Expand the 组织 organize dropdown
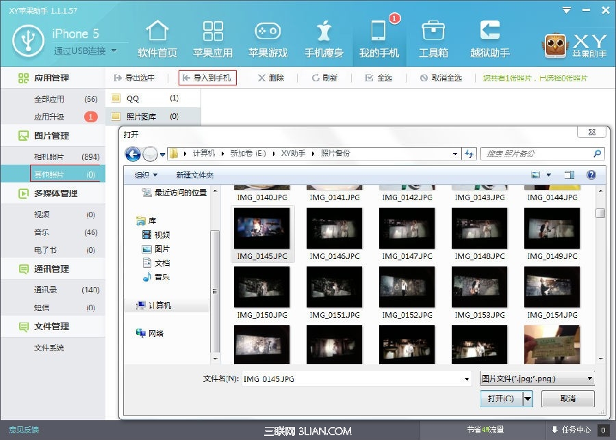The height and width of the screenshot is (440, 616). pos(146,176)
